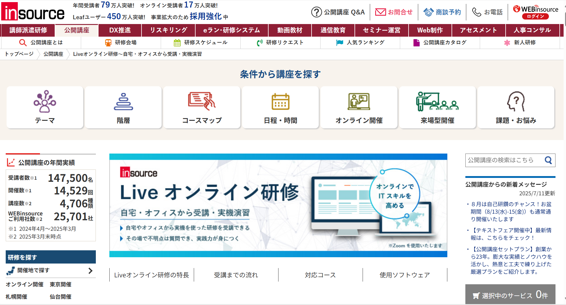Type in the 公開講座の検索 search field
This screenshot has width=566, height=305.
coord(505,160)
